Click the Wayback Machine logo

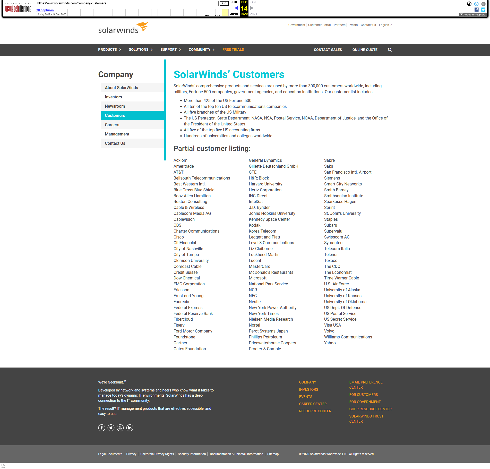pyautogui.click(x=18, y=8)
